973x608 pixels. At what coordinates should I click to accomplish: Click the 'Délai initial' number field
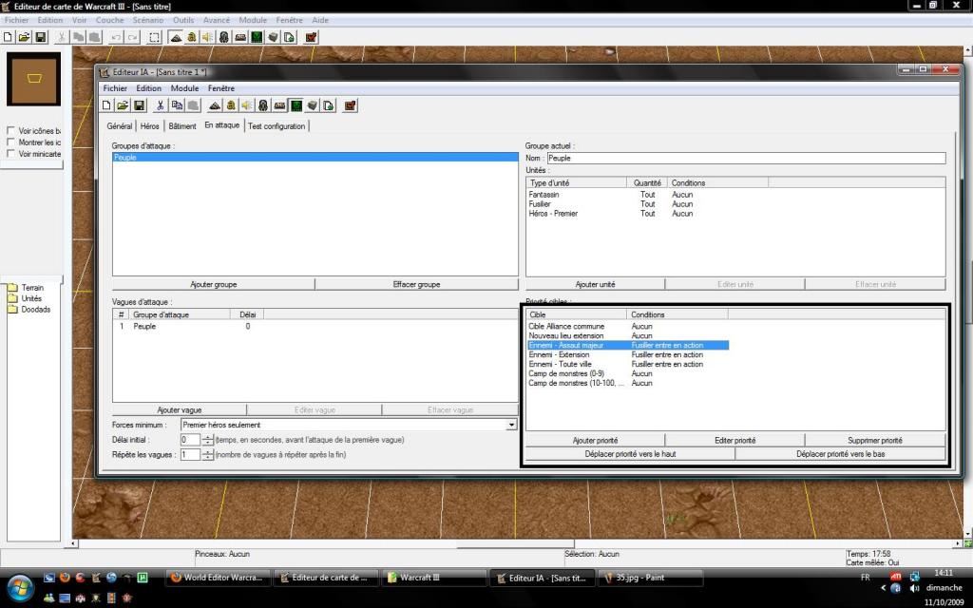(x=190, y=440)
